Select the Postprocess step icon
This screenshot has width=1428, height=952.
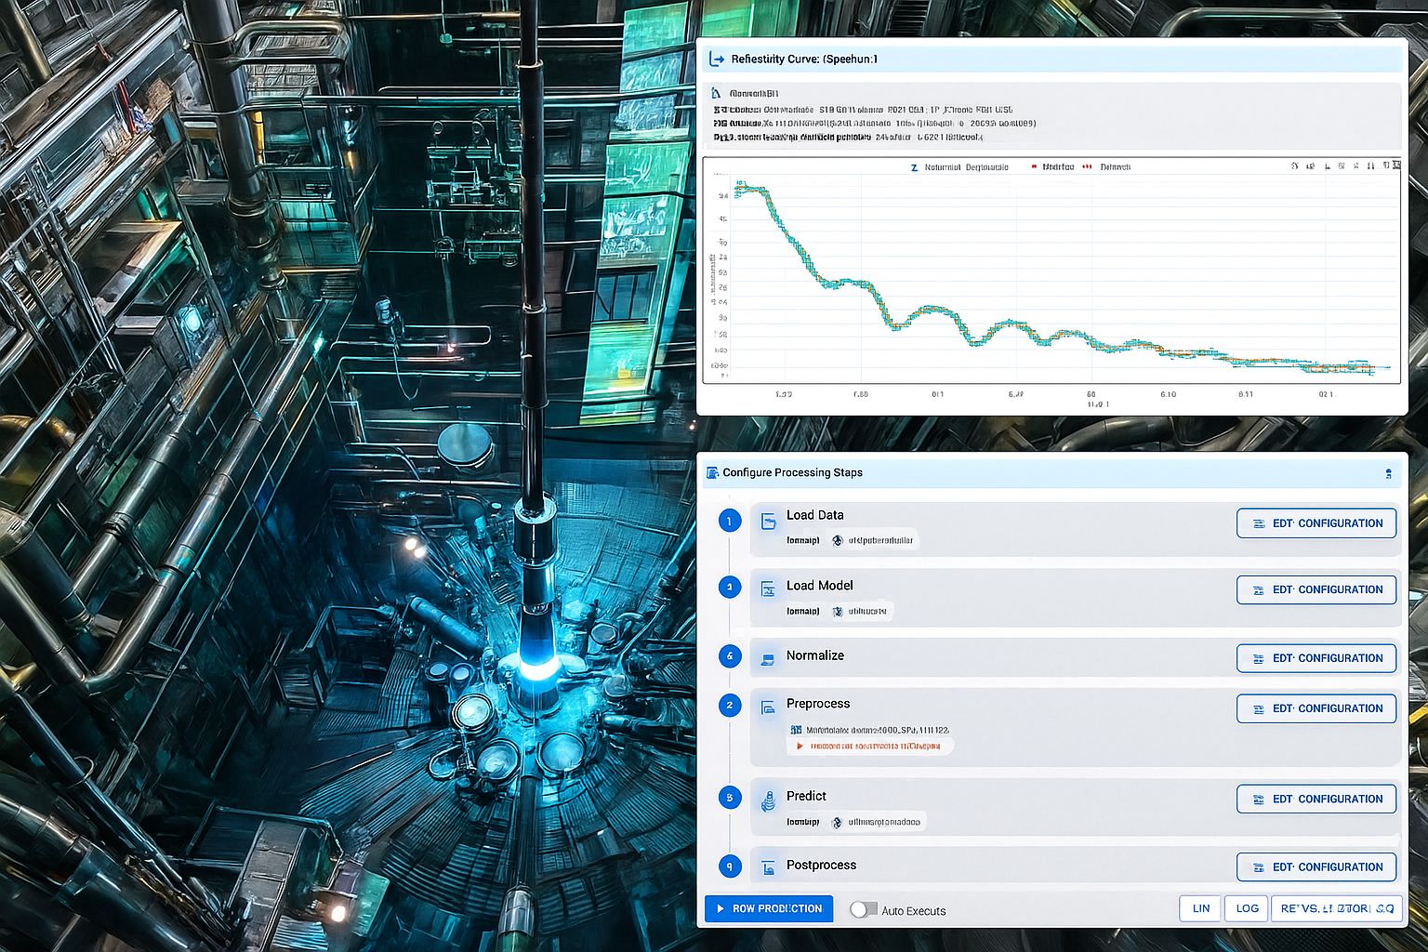[769, 868]
